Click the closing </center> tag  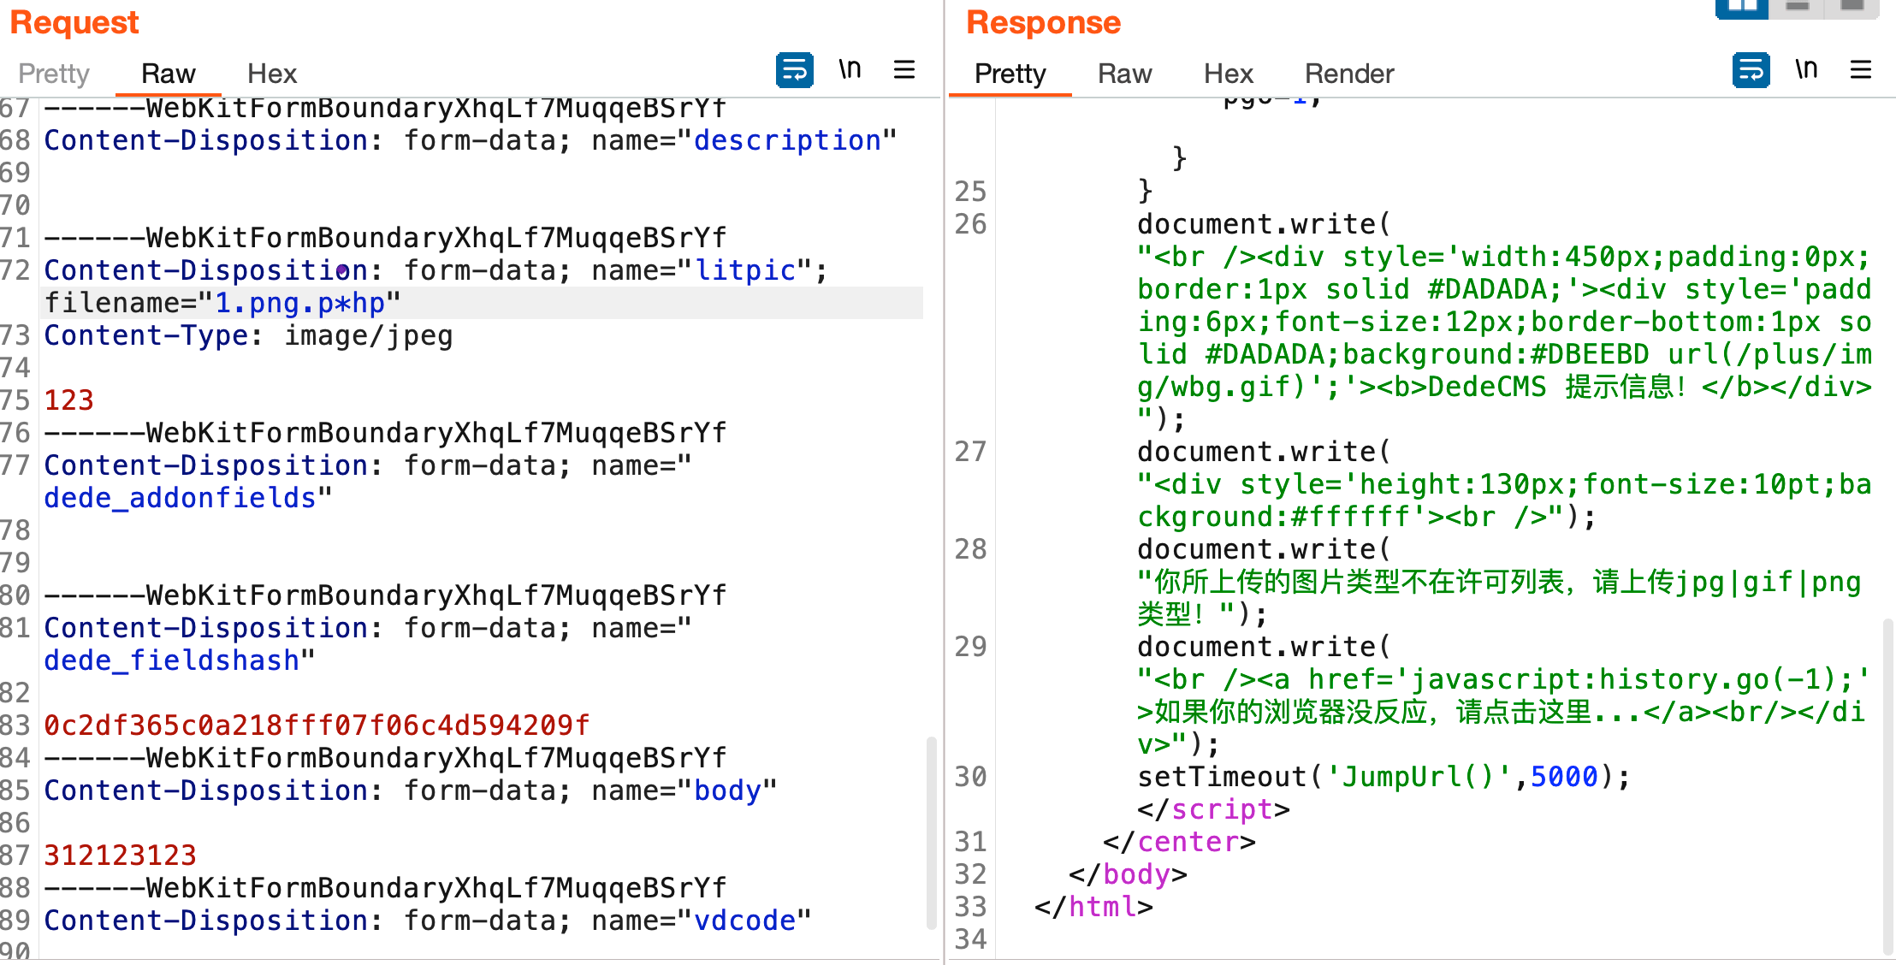(1179, 842)
